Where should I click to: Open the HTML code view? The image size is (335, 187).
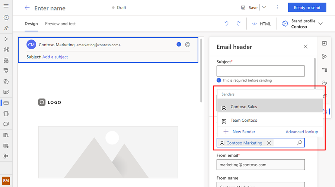262,24
